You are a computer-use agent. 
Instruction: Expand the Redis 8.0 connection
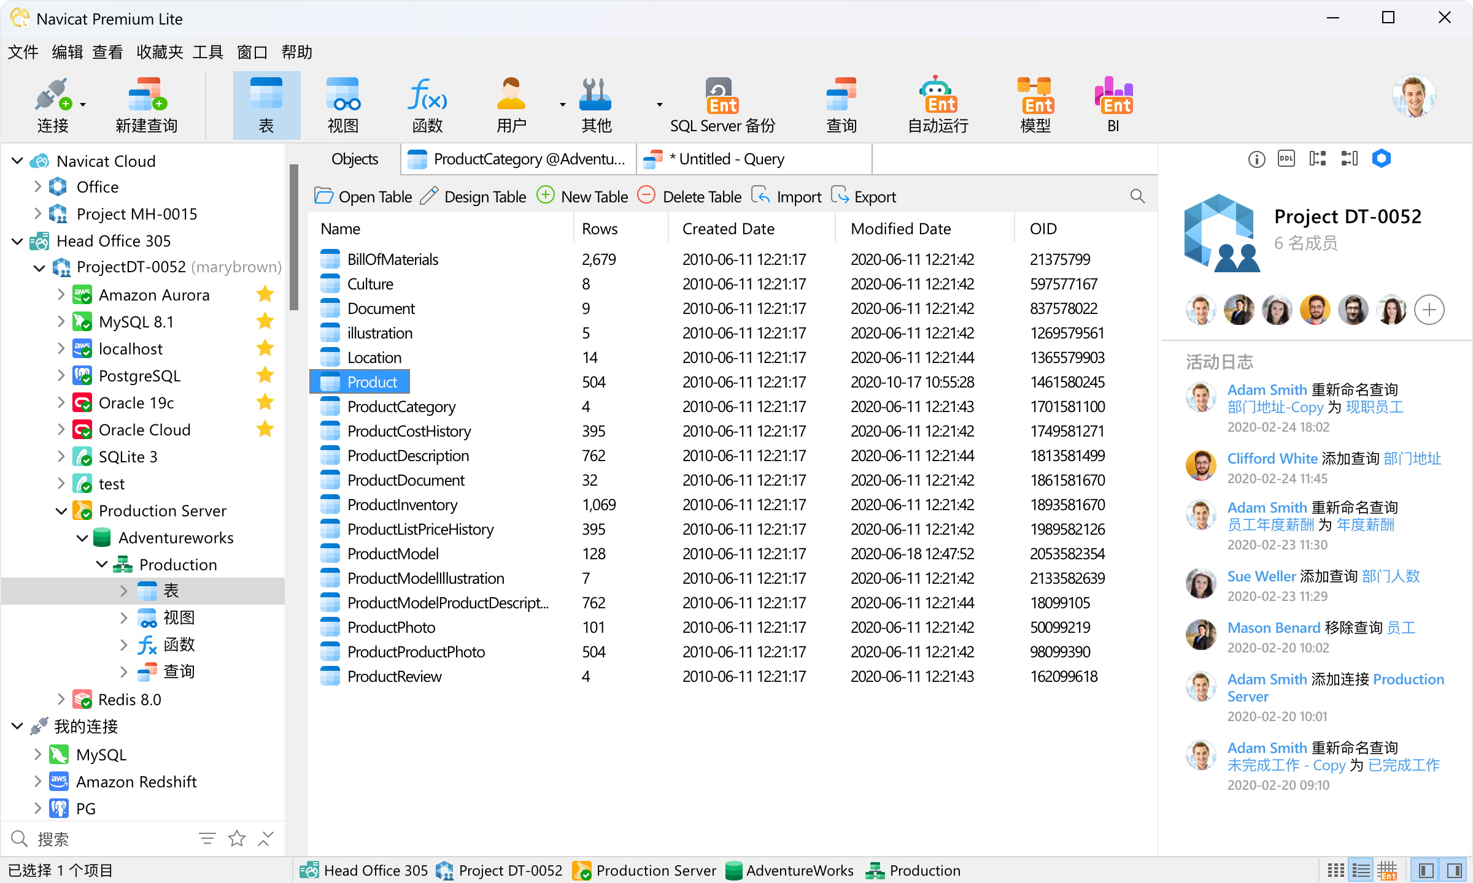[x=61, y=699]
